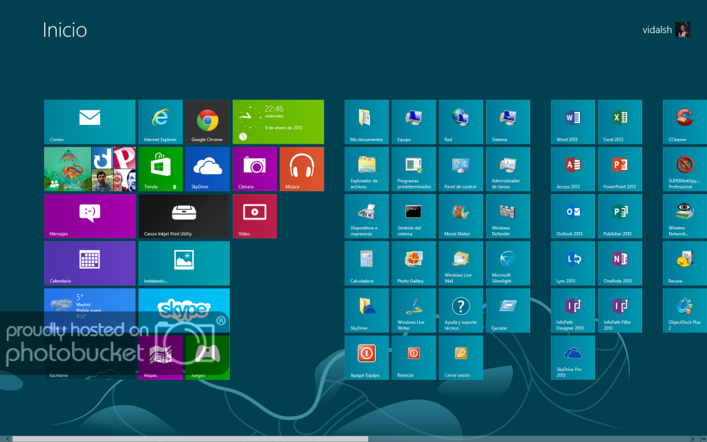Launch Excel 2013 tile
The width and height of the screenshot is (707, 442).
point(619,122)
